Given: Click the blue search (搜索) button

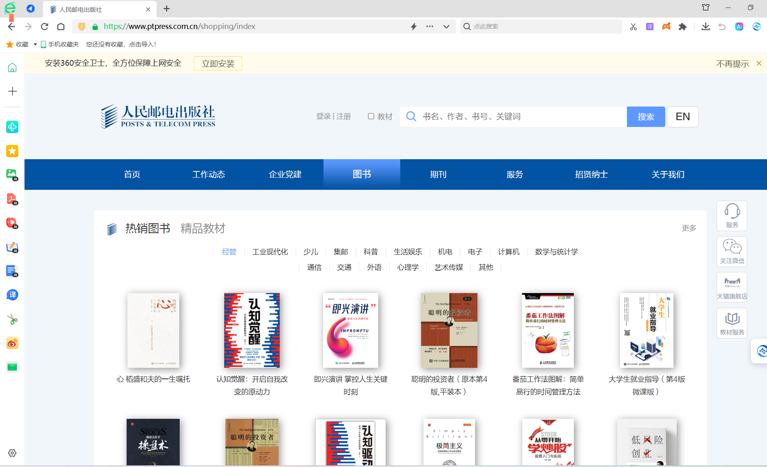Looking at the screenshot, I should point(646,117).
